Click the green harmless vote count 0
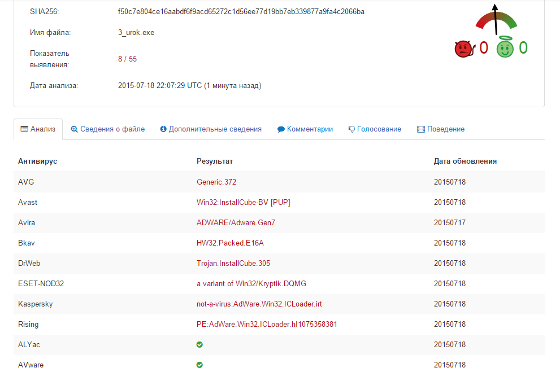 523,48
